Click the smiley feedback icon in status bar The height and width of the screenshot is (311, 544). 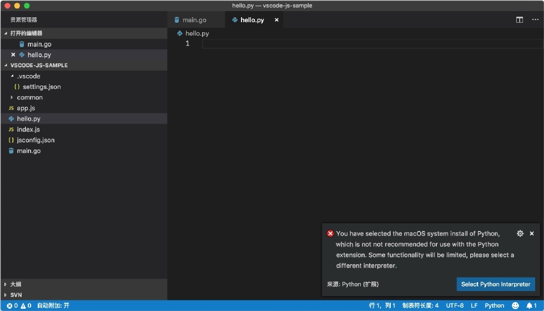(x=515, y=305)
